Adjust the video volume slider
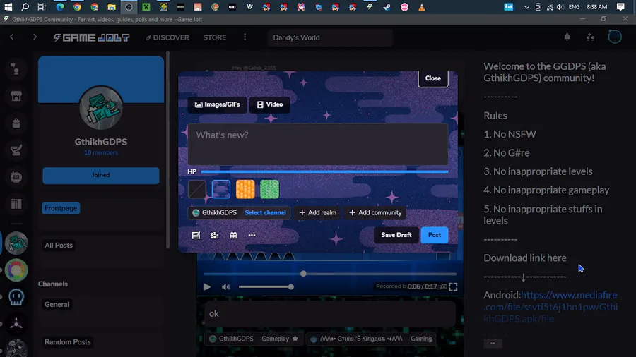 click(x=266, y=287)
